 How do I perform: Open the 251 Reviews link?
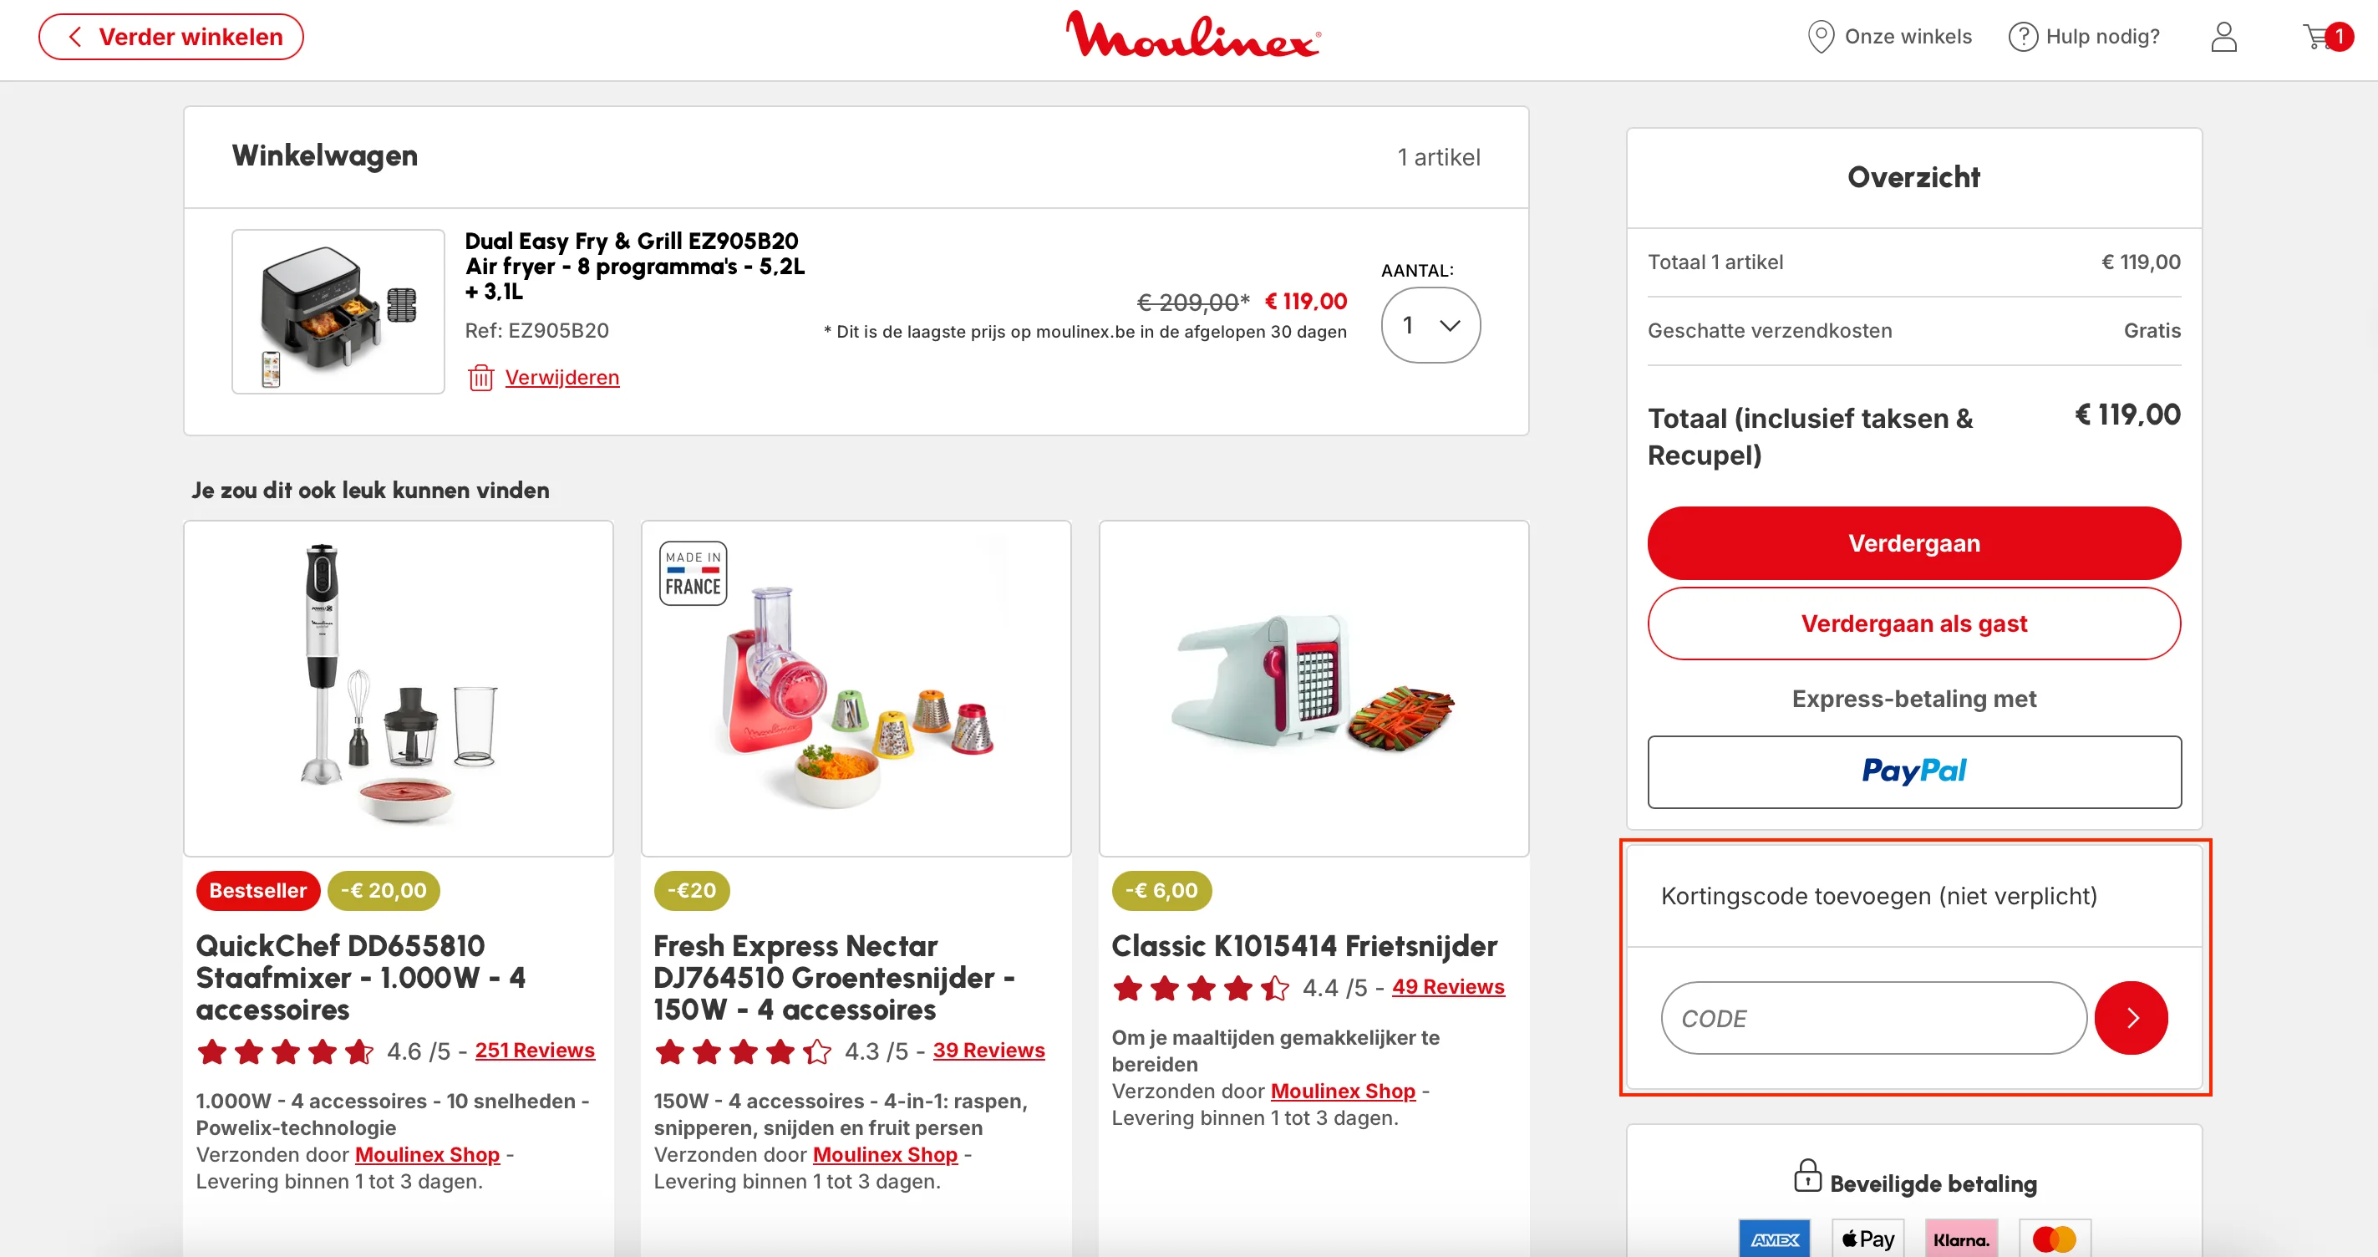click(x=535, y=1050)
